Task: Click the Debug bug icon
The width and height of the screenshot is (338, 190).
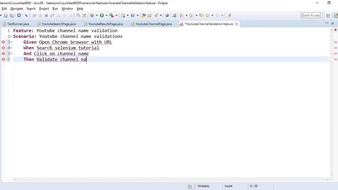Action: (x=92, y=15)
